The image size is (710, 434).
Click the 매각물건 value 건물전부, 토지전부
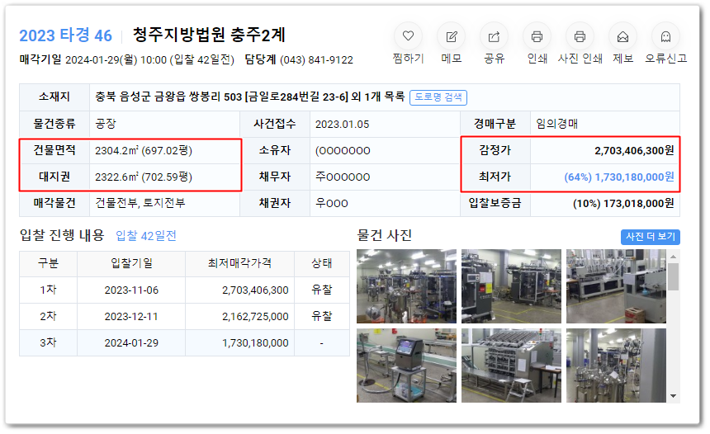(x=140, y=203)
